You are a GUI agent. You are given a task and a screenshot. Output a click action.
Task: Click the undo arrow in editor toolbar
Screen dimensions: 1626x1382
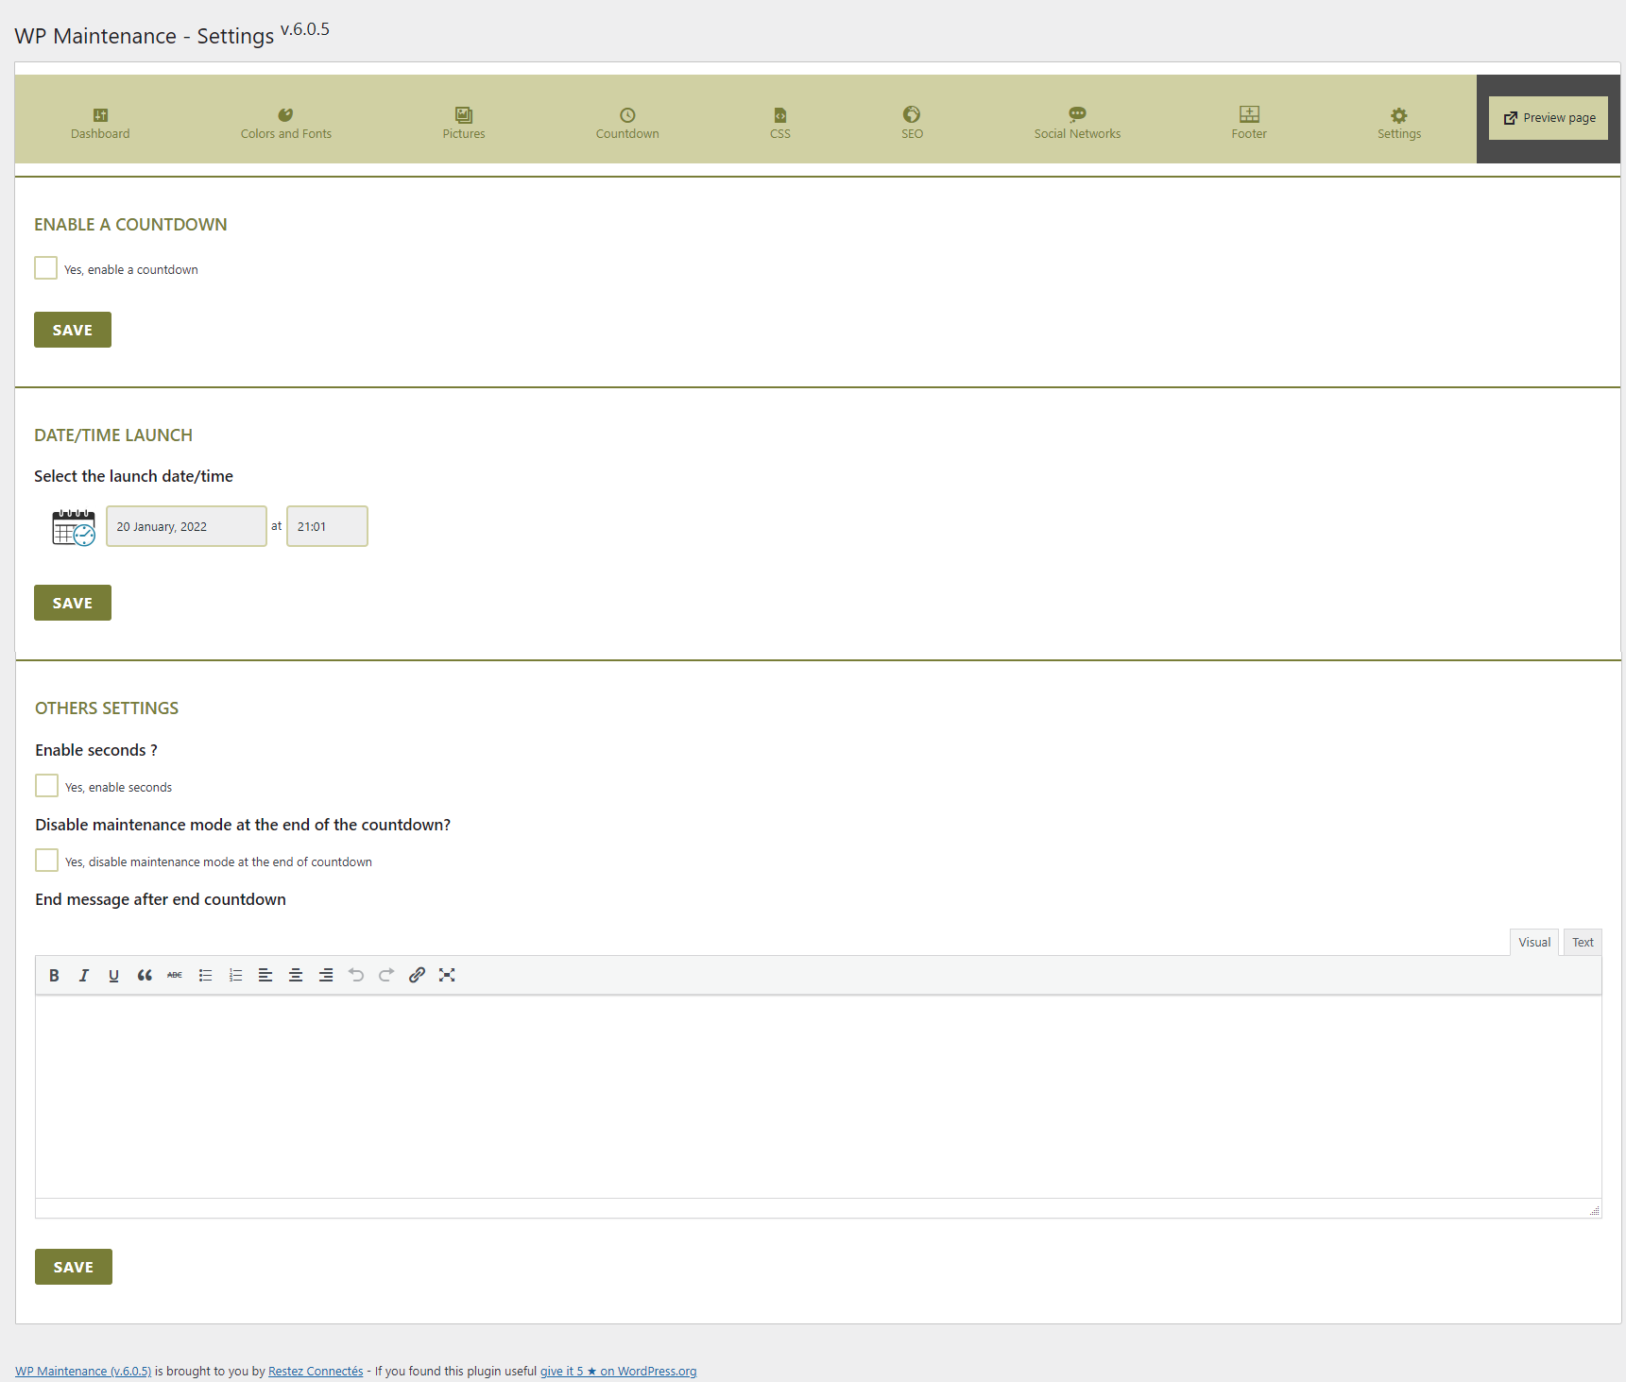tap(356, 975)
